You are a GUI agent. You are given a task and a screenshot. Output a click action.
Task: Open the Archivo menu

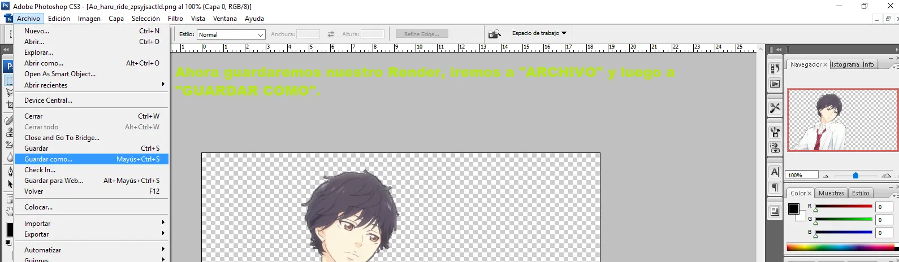click(x=28, y=19)
